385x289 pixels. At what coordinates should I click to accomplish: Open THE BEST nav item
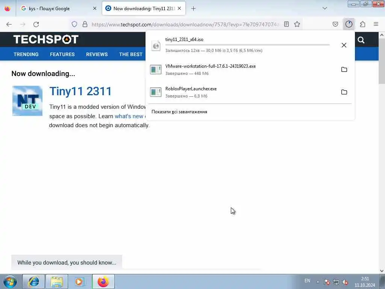point(130,54)
